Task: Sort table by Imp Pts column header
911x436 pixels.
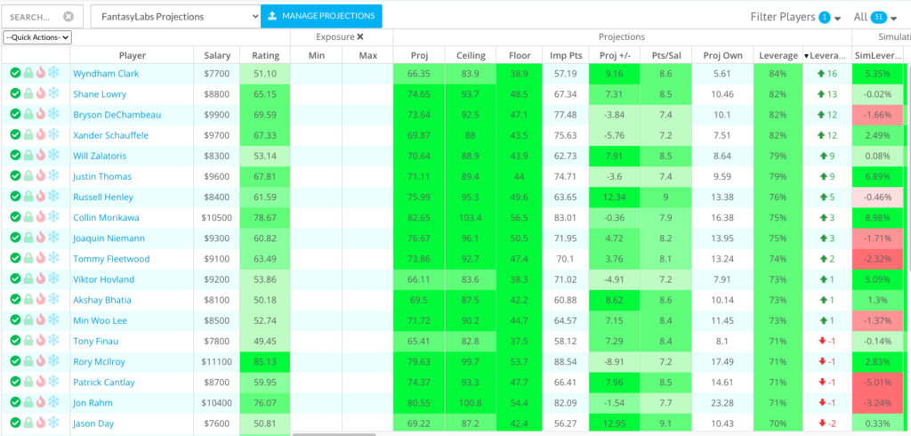Action: [x=565, y=56]
